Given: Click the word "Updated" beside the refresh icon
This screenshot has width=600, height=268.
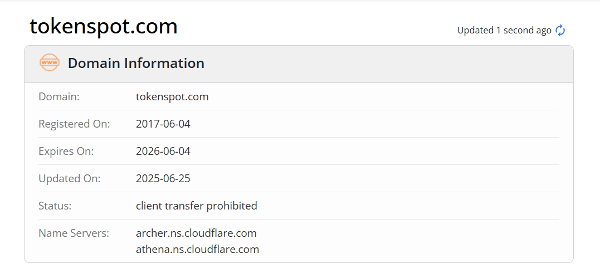Looking at the screenshot, I should coord(475,31).
